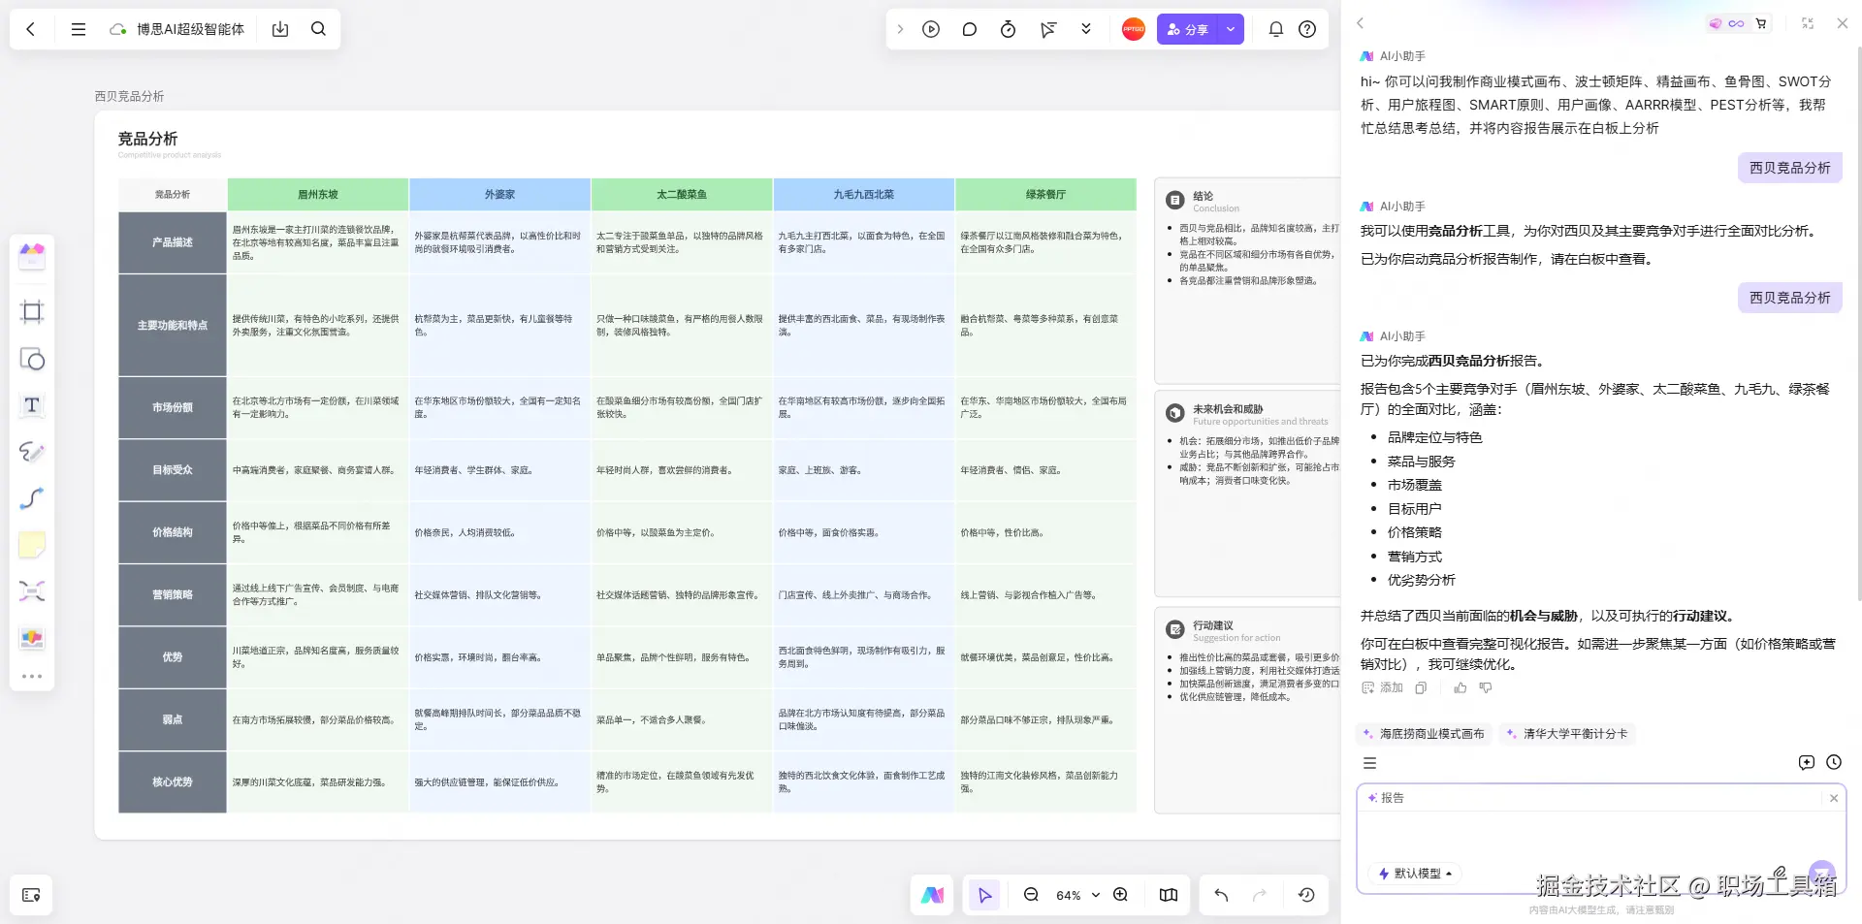1862x924 pixels.
Task: Copy the AI reply
Action: pyautogui.click(x=1421, y=687)
